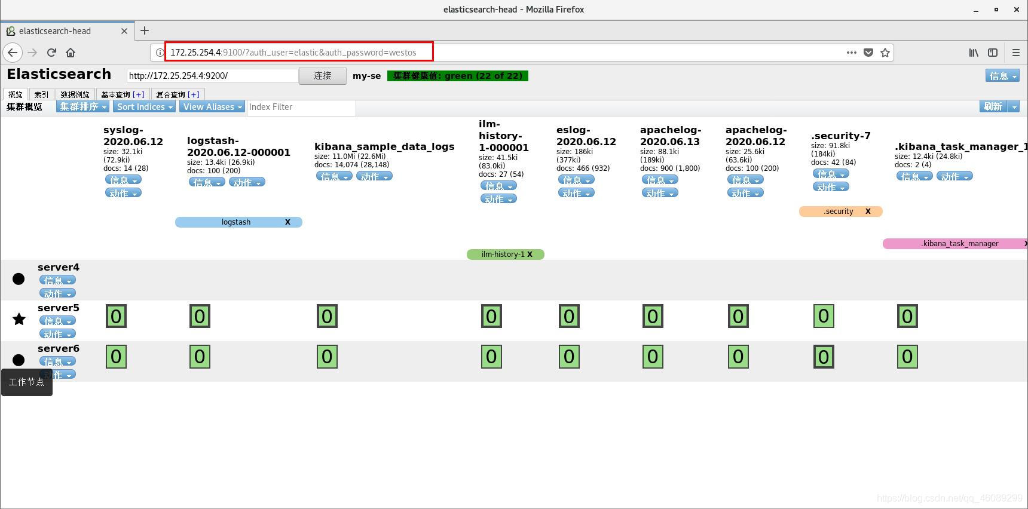This screenshot has width=1028, height=509.
Task: Open 信息 dropdown for server4 node
Action: [x=57, y=280]
